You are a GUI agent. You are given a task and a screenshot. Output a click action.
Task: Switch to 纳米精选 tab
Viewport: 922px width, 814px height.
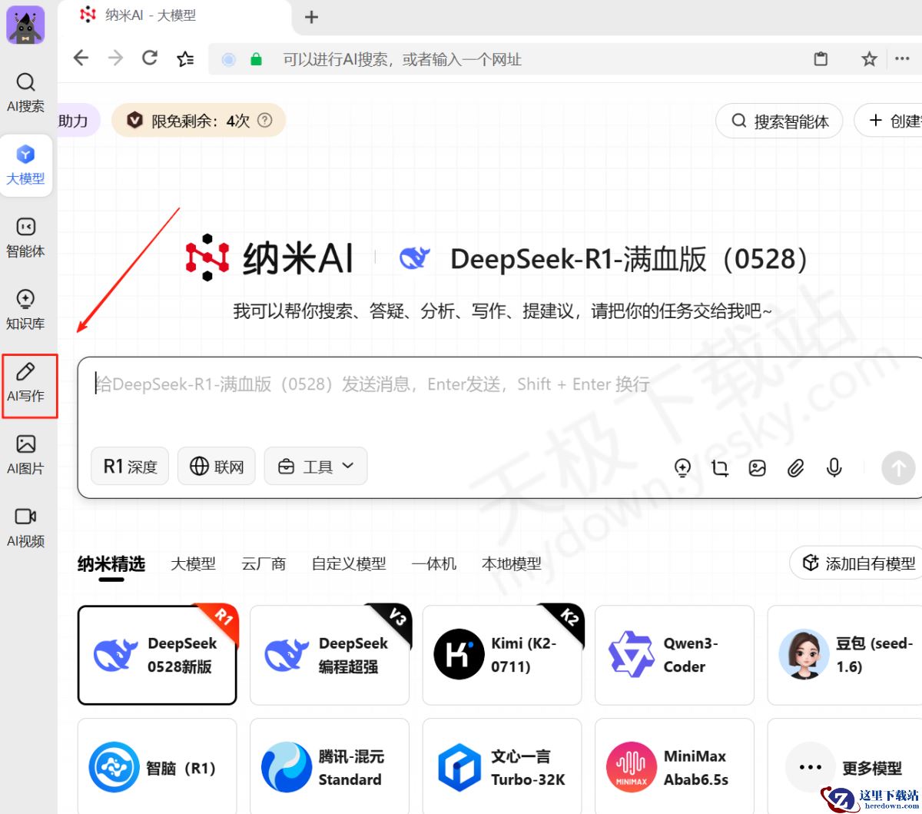pyautogui.click(x=111, y=564)
